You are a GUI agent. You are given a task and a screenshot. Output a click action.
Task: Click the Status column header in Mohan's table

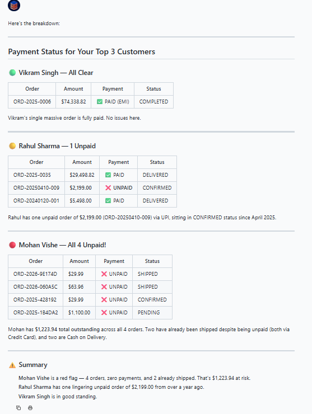pyautogui.click(x=152, y=261)
